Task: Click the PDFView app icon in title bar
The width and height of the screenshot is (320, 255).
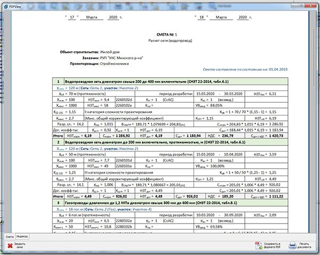Action: (6, 6)
